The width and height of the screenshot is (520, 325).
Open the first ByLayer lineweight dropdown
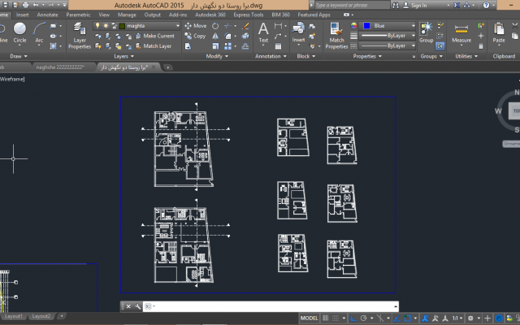413,36
